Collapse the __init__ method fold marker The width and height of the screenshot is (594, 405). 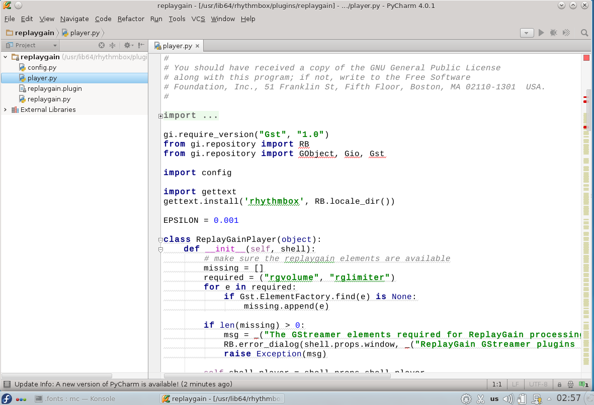(x=160, y=249)
